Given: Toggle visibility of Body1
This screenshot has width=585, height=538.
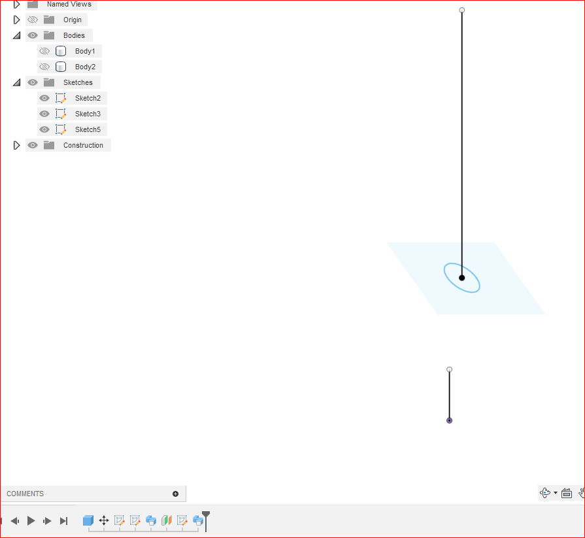Looking at the screenshot, I should (x=44, y=50).
